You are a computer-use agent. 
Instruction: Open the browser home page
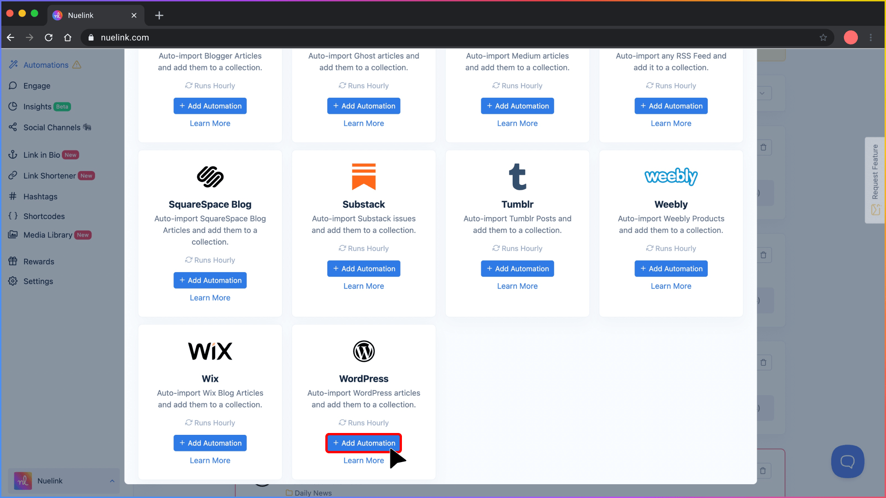click(68, 37)
